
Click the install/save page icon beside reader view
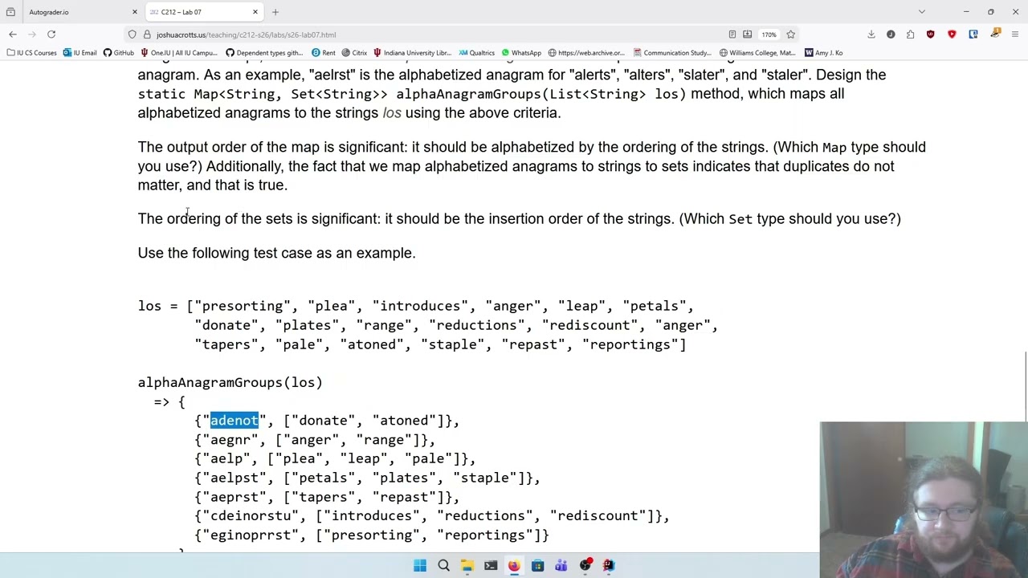click(x=747, y=35)
